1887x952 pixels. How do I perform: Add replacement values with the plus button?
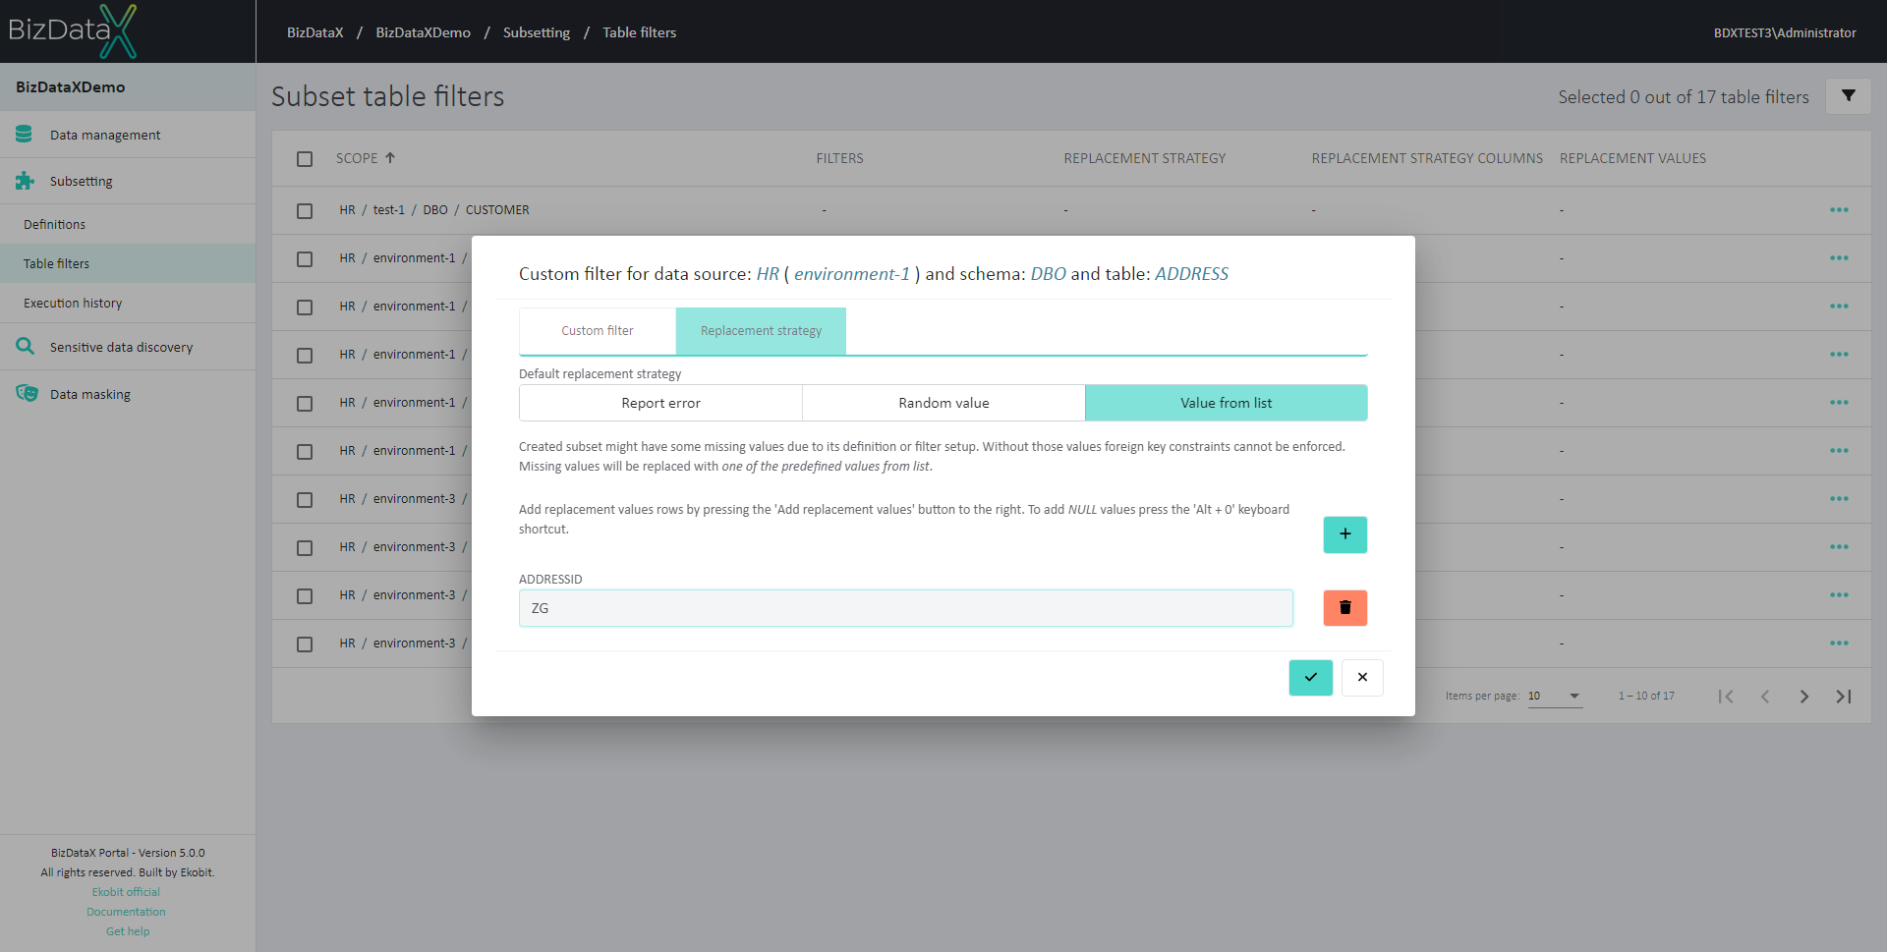pyautogui.click(x=1344, y=534)
